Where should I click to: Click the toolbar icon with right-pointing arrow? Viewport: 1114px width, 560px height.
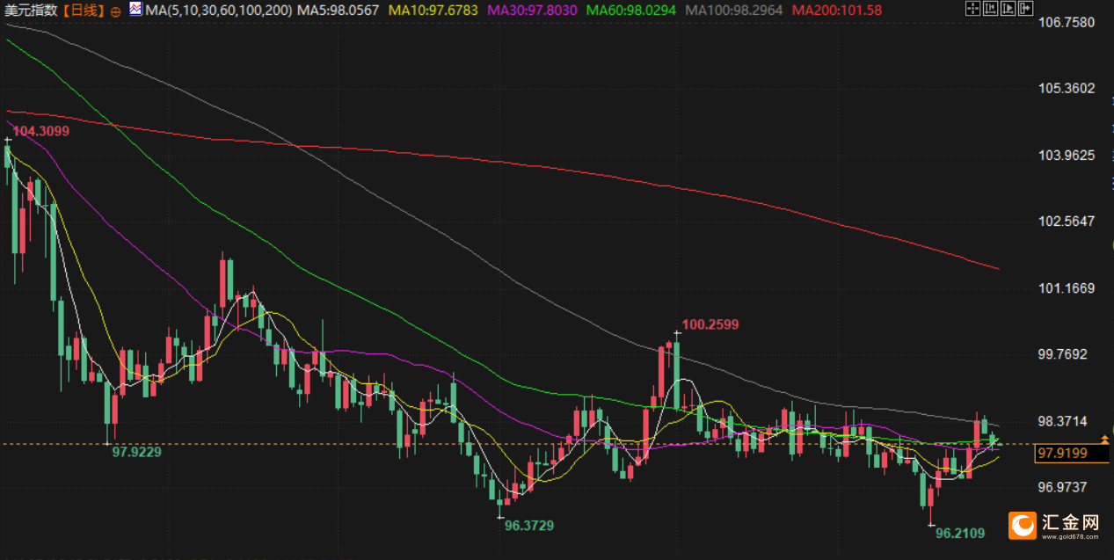point(1026,9)
